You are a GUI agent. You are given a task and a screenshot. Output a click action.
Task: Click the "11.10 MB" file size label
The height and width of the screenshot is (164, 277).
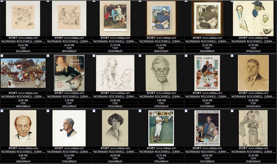pyautogui.click(x=161, y=45)
